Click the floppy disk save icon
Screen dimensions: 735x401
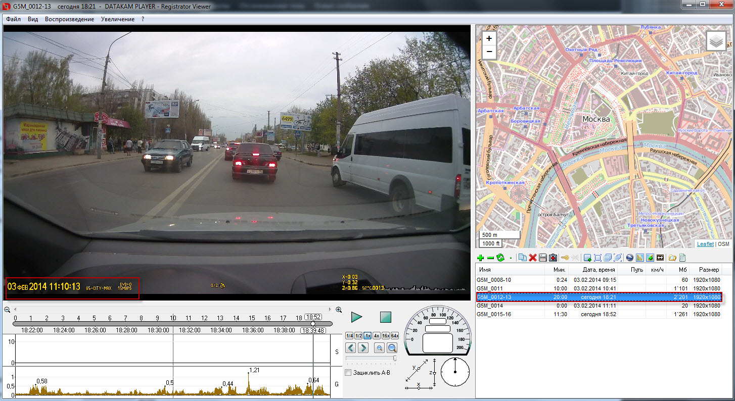542,258
